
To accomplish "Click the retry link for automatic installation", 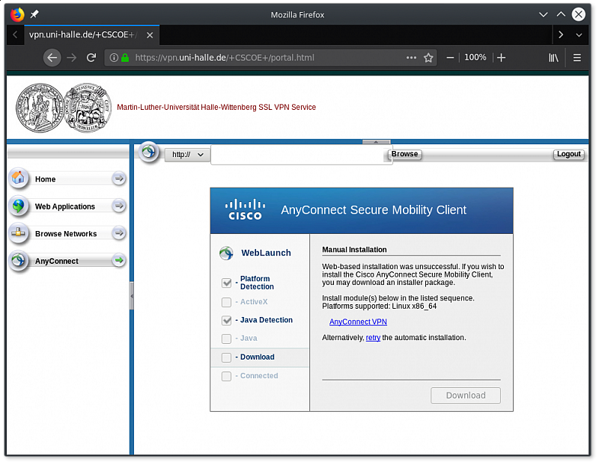I will point(373,338).
